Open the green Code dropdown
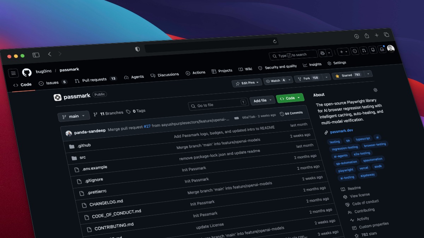 coord(290,98)
